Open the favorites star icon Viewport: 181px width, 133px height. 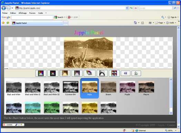tap(3, 23)
